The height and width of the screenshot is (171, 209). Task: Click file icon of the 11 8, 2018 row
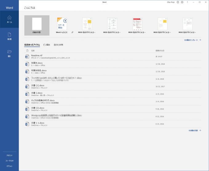click(27, 79)
